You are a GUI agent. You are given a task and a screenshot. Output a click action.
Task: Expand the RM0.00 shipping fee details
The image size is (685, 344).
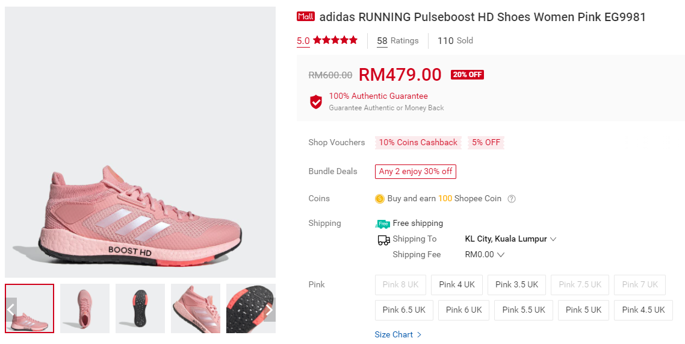click(485, 255)
